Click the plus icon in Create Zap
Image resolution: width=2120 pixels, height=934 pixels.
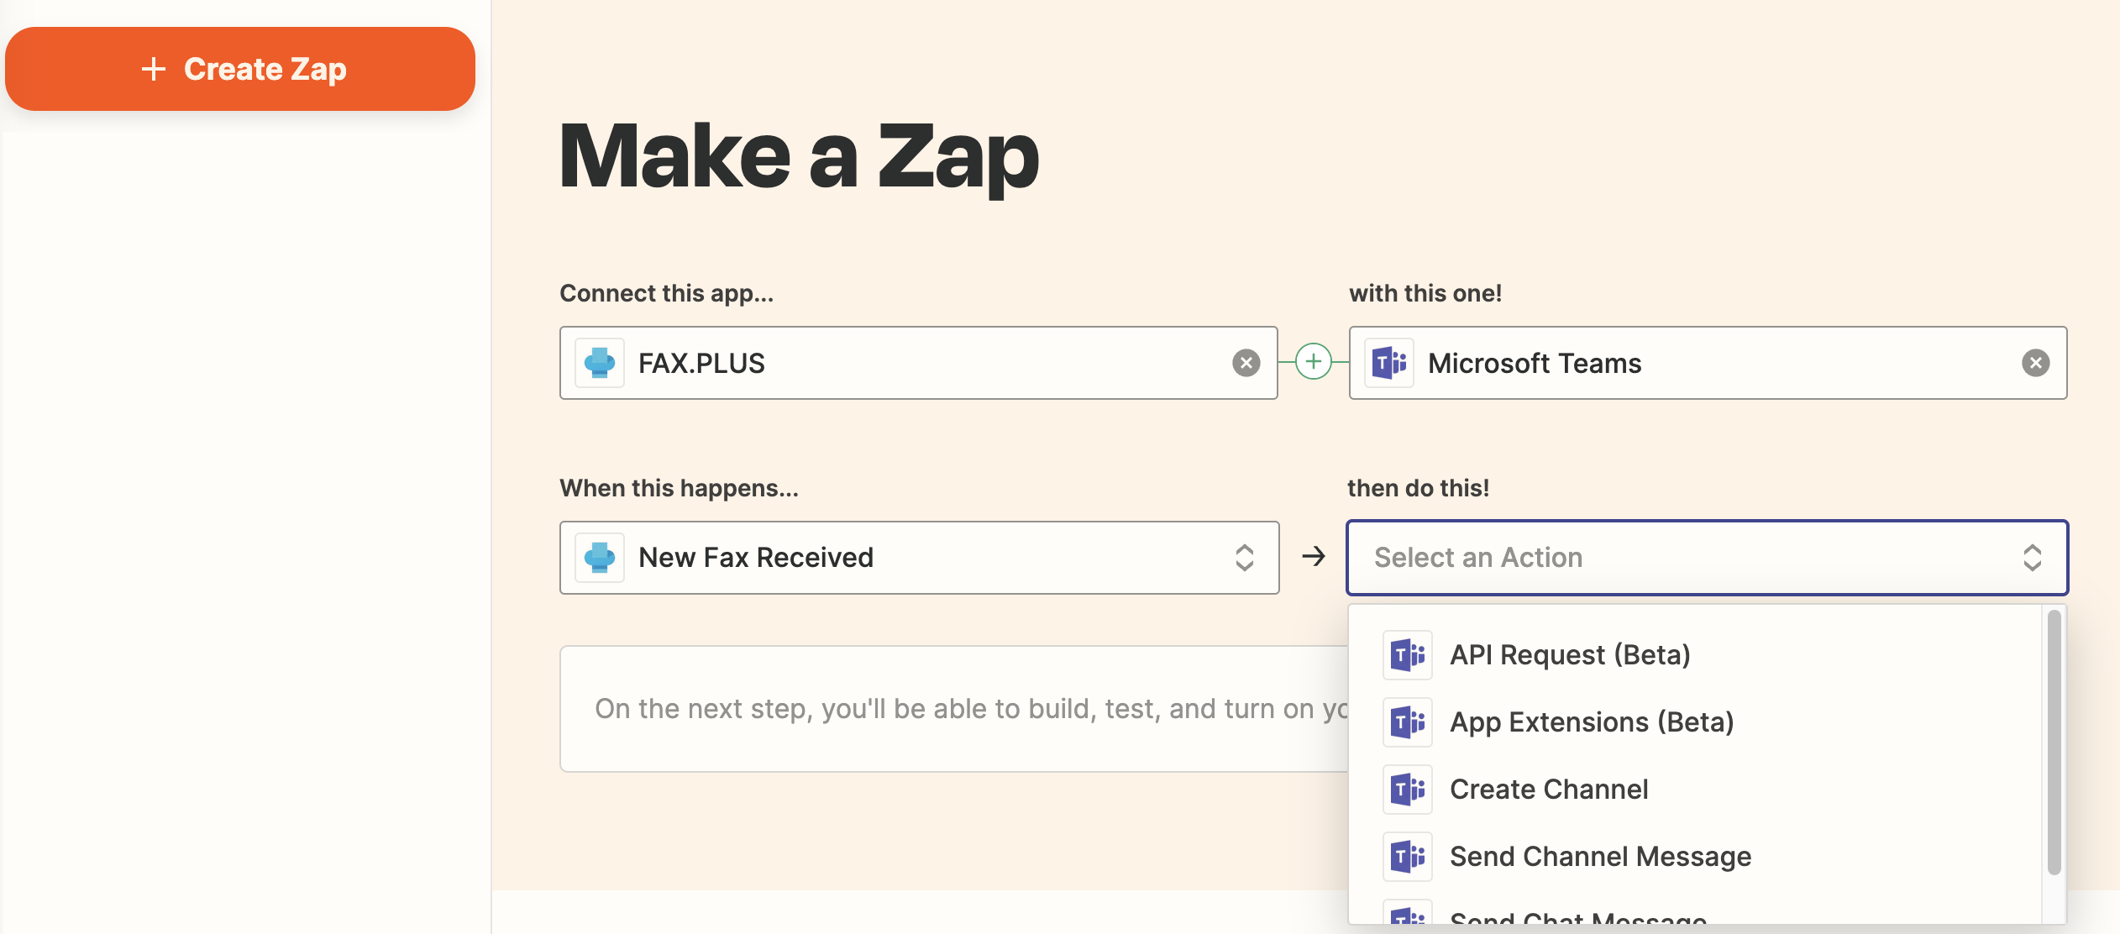point(154,69)
